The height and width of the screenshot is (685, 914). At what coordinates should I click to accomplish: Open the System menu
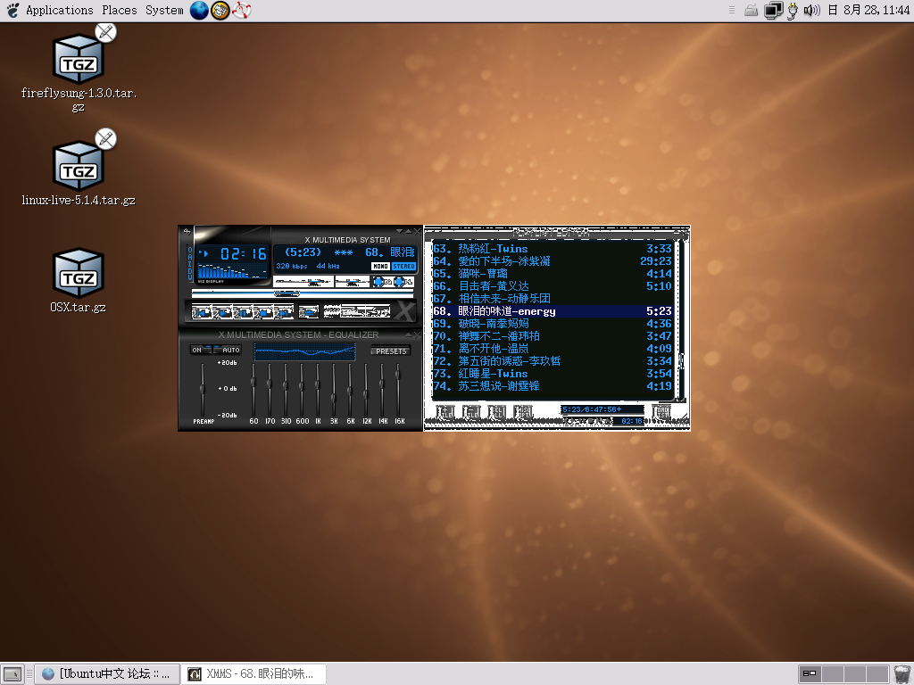(x=164, y=10)
